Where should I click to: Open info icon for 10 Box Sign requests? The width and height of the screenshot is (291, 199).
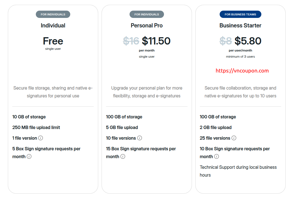[x=217, y=156]
